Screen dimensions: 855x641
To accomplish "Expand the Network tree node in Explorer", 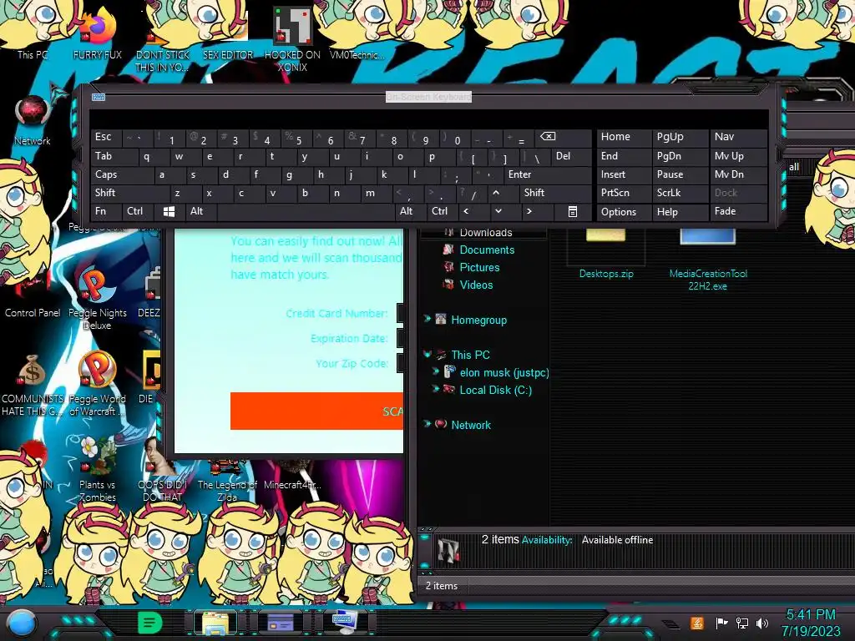I will point(427,424).
